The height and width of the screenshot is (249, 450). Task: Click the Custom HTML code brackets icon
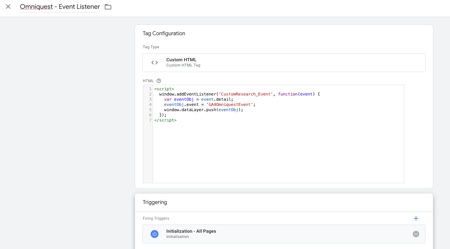(155, 63)
